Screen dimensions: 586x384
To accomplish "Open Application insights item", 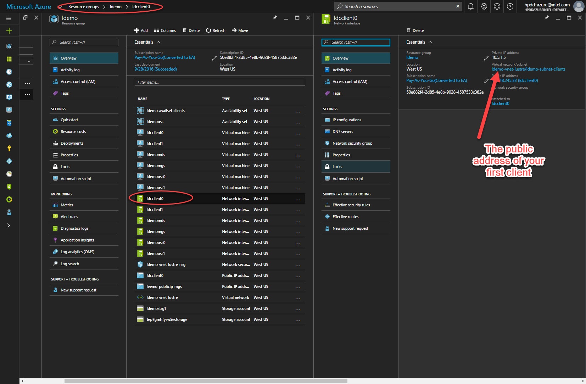I will coord(84,240).
